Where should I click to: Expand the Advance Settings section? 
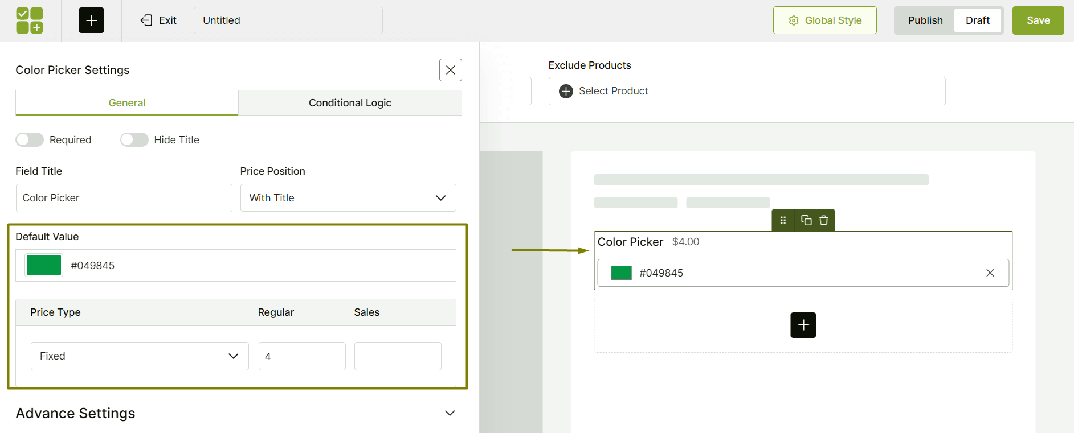point(450,413)
